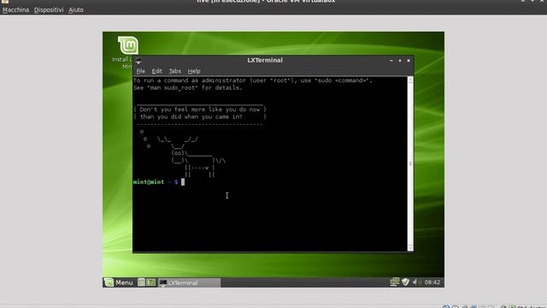Click the line 'See "man sudo_root" for details.'

[x=188, y=87]
